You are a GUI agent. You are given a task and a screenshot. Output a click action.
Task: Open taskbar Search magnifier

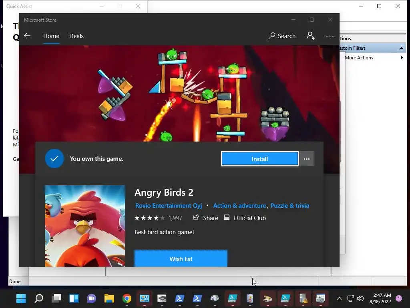(x=39, y=298)
